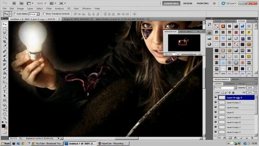Select the Clone Stamp tool
The image size is (259, 146).
(4, 60)
